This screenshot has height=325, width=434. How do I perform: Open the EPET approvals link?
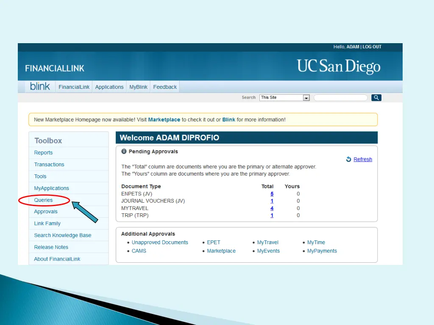(214, 242)
